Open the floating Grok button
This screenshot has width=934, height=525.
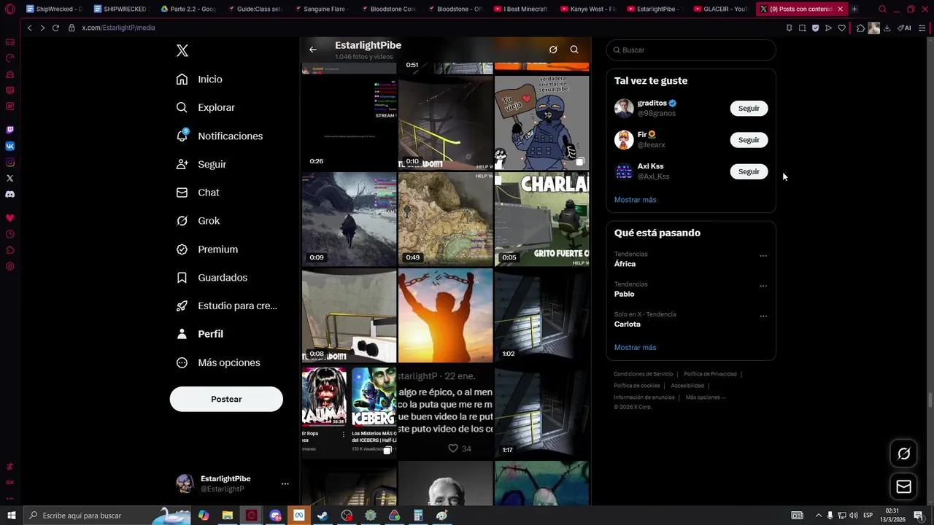click(x=903, y=454)
